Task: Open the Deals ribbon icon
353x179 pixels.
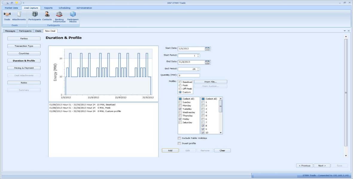Action: (x=7, y=16)
